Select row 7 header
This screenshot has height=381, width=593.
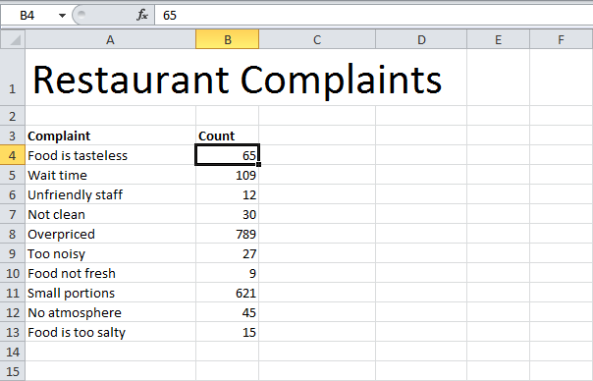(x=13, y=214)
